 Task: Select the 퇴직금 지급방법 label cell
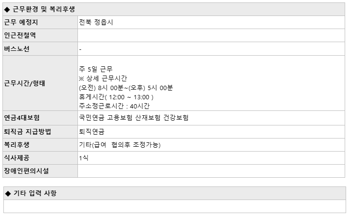coord(40,132)
